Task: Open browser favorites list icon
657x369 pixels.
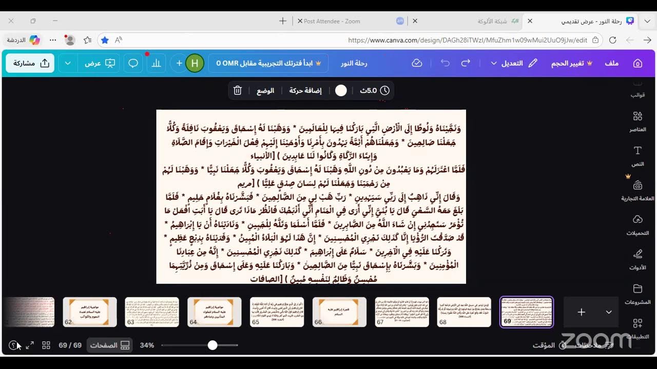Action: click(x=87, y=40)
